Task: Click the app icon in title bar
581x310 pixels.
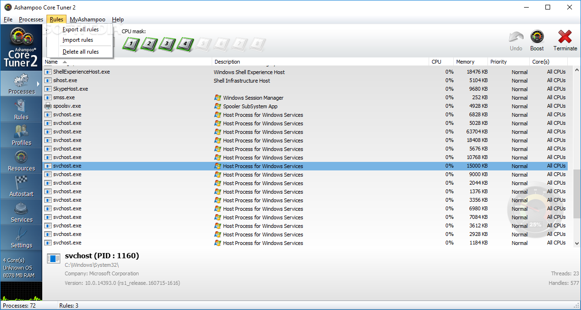Action: click(x=8, y=7)
